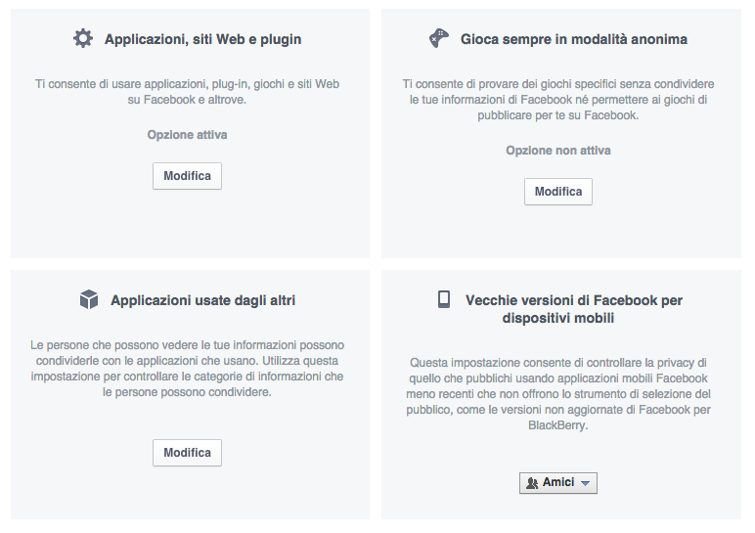Select the heading Applicazioni, siti Web e plugin
Image resolution: width=755 pixels, height=533 pixels.
(x=202, y=40)
